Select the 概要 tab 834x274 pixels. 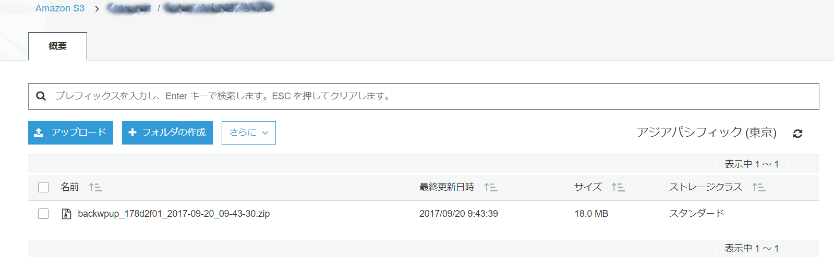click(x=57, y=46)
